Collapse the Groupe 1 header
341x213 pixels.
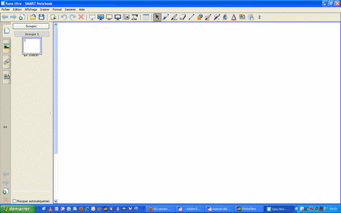32,34
